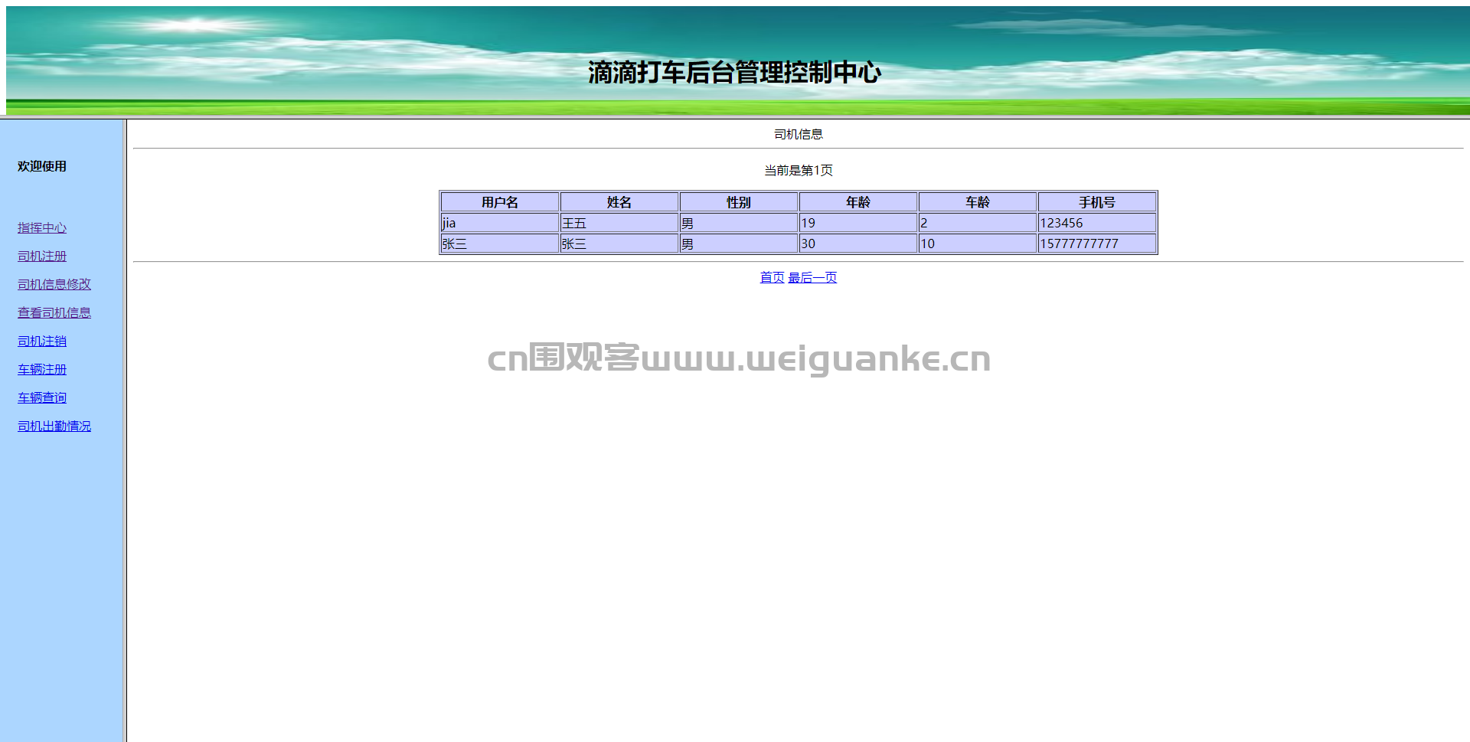The image size is (1470, 742).
Task: Select phone cell 15777777777
Action: (1097, 244)
